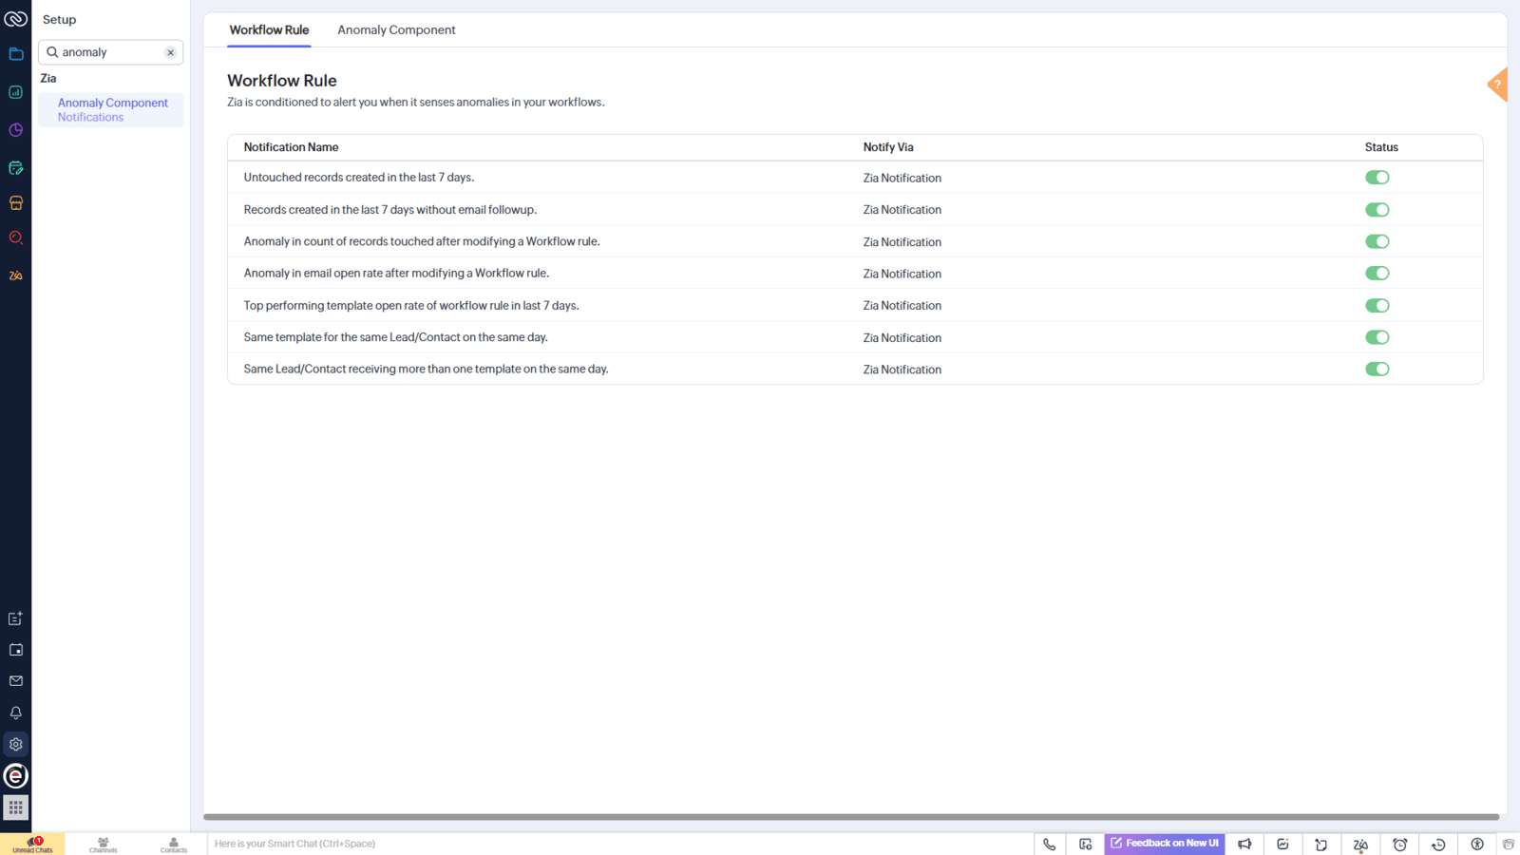Switch to the Anomaly Component tab

point(396,29)
